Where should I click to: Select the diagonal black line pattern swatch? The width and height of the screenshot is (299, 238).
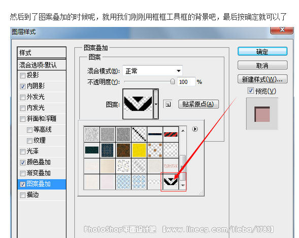pos(139,134)
